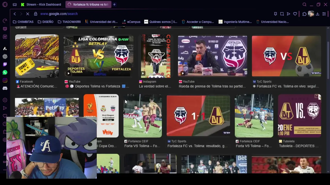This screenshot has height=185, width=330.
Task: Open the Aria AI sidebar icon
Action: (5, 49)
